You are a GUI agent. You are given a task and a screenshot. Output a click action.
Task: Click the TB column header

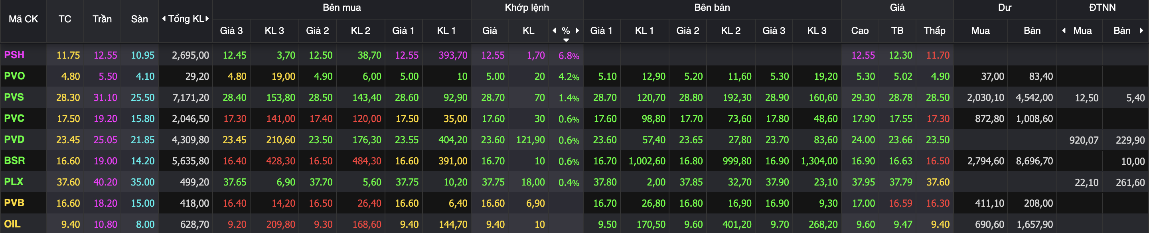[x=897, y=31]
